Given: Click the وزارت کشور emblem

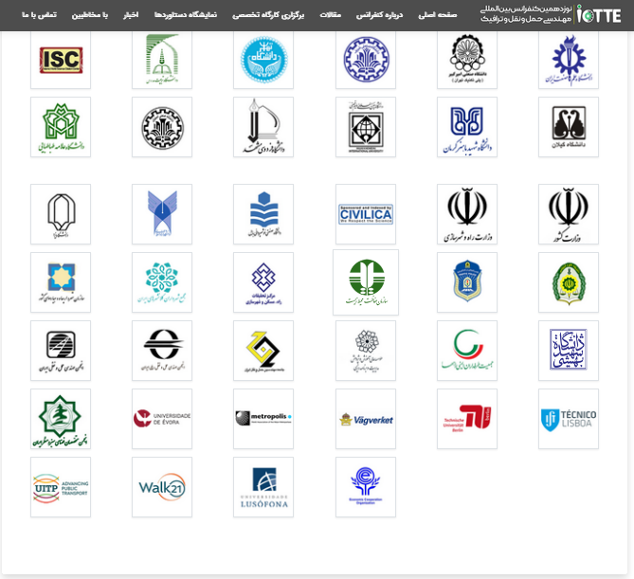Looking at the screenshot, I should [x=569, y=214].
